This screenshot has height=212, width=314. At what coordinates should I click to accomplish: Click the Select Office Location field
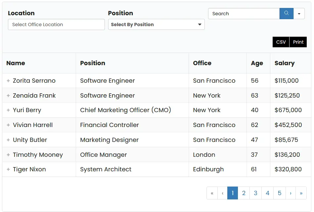coord(56,24)
